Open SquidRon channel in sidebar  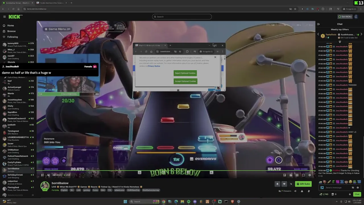[17, 113]
